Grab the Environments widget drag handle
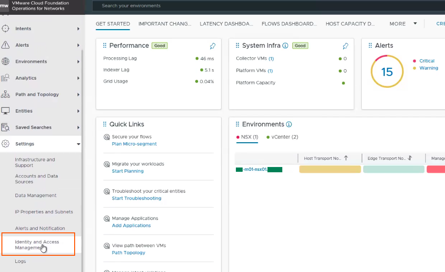The image size is (445, 272). [237, 124]
